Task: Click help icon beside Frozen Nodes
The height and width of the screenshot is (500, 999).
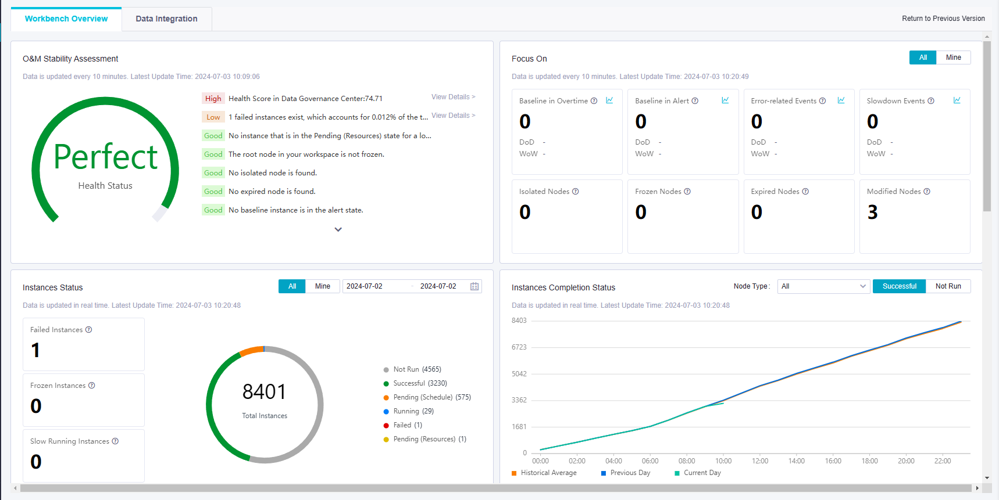Action: point(687,192)
